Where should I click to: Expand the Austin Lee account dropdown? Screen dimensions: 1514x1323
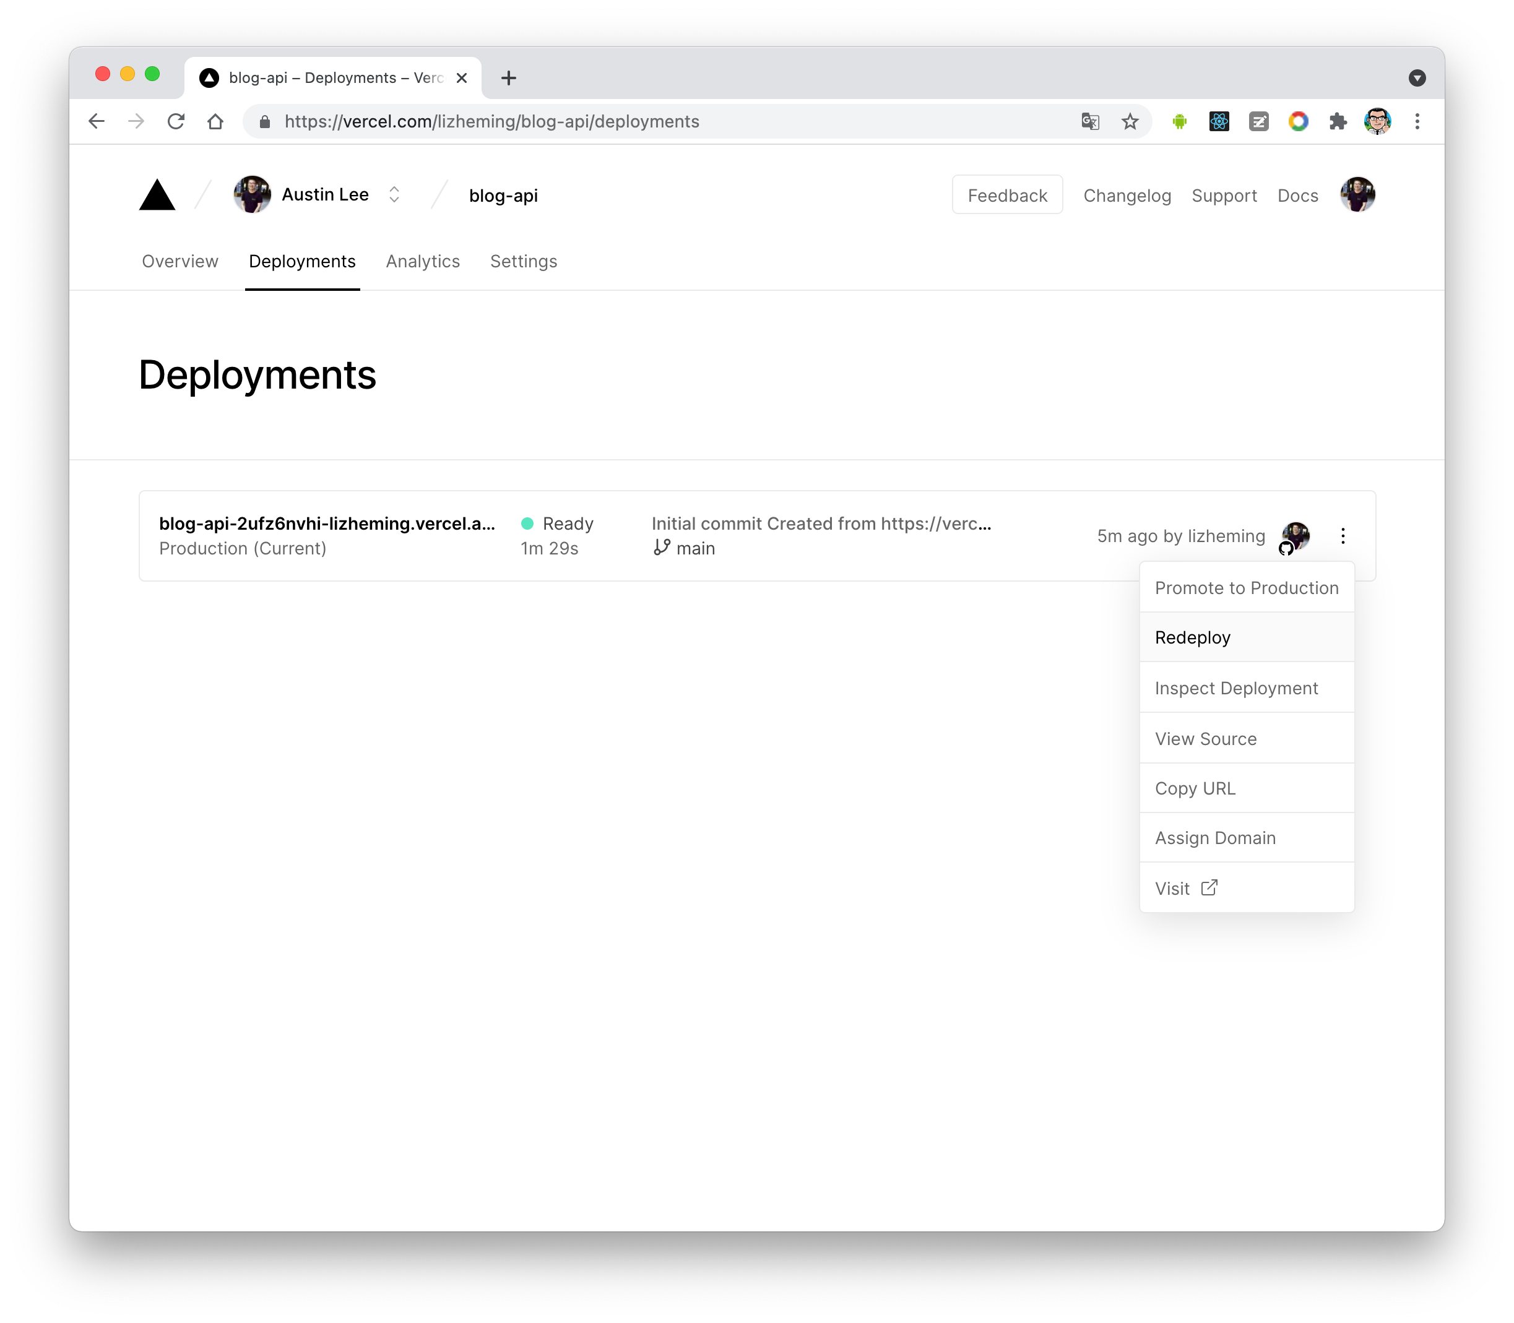[x=394, y=194]
